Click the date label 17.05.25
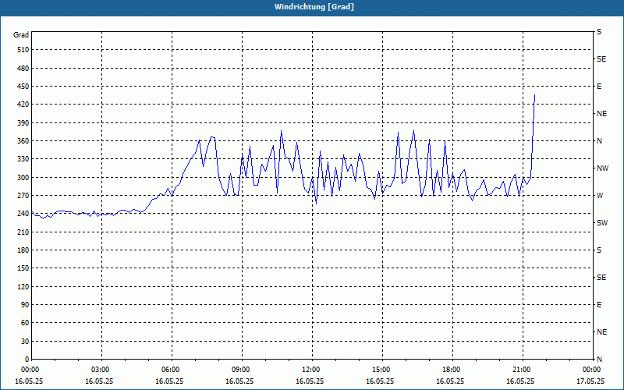This screenshot has width=624, height=390. 590,381
